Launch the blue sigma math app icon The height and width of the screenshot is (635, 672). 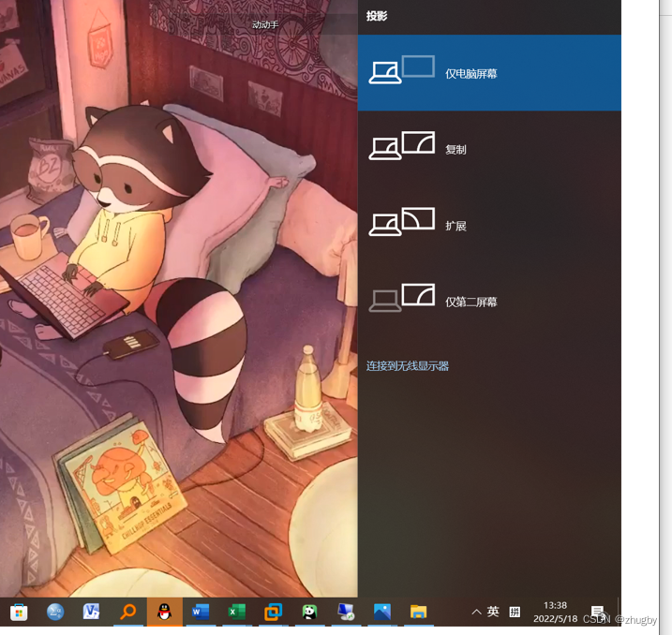pos(55,613)
